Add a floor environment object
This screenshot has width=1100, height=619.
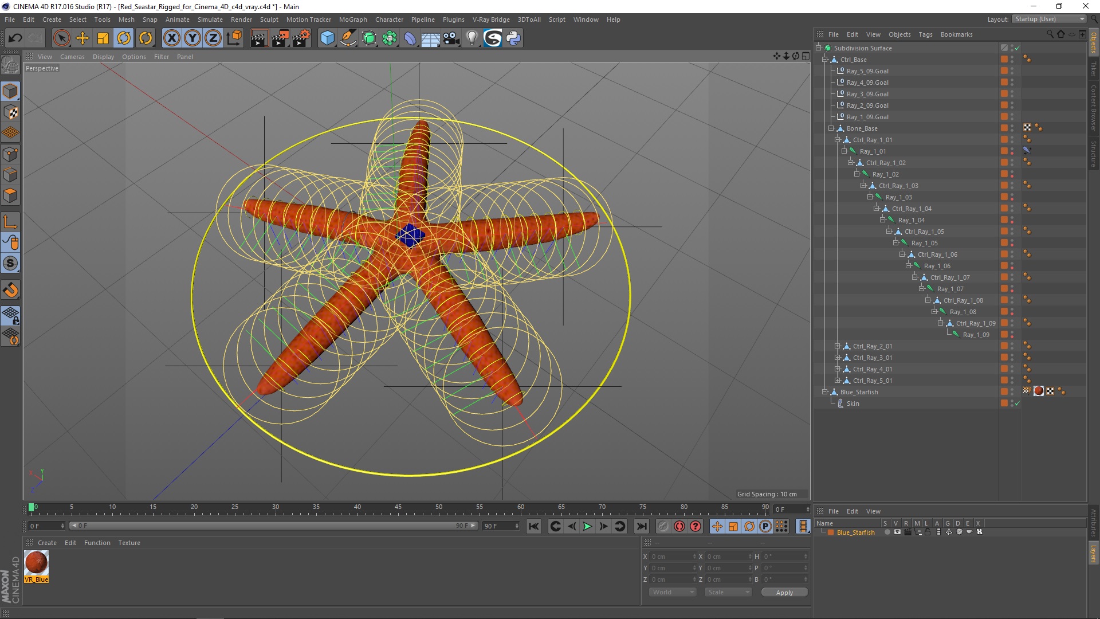pyautogui.click(x=431, y=38)
